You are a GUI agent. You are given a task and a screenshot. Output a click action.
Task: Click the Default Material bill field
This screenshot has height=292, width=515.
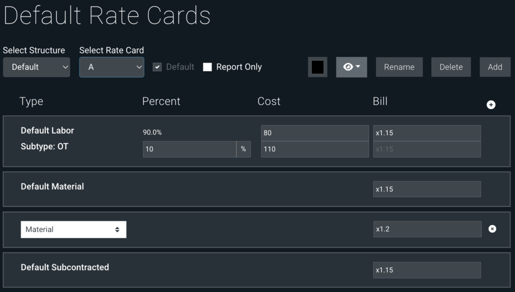(426, 189)
